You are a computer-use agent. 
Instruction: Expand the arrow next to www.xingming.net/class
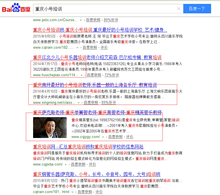[x=78, y=103]
